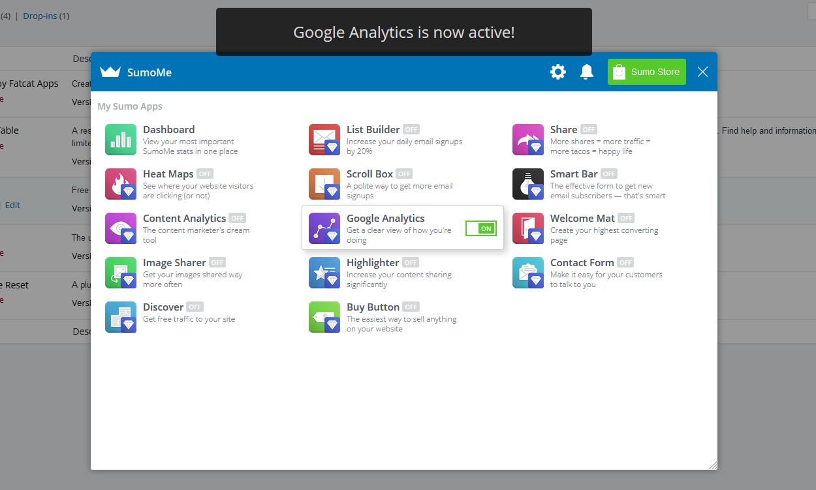Open the Google Analytics app icon
The height and width of the screenshot is (490, 816).
pyautogui.click(x=324, y=228)
